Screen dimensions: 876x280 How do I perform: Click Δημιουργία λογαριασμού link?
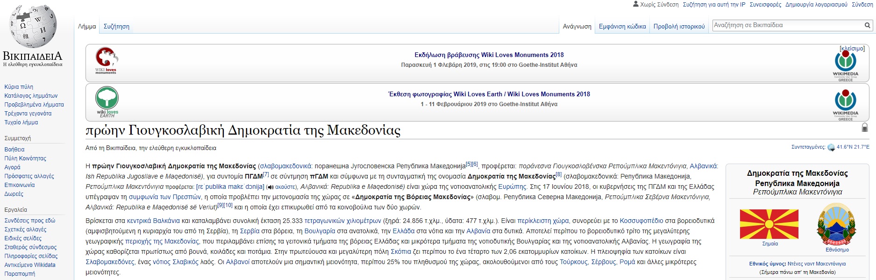click(x=816, y=5)
